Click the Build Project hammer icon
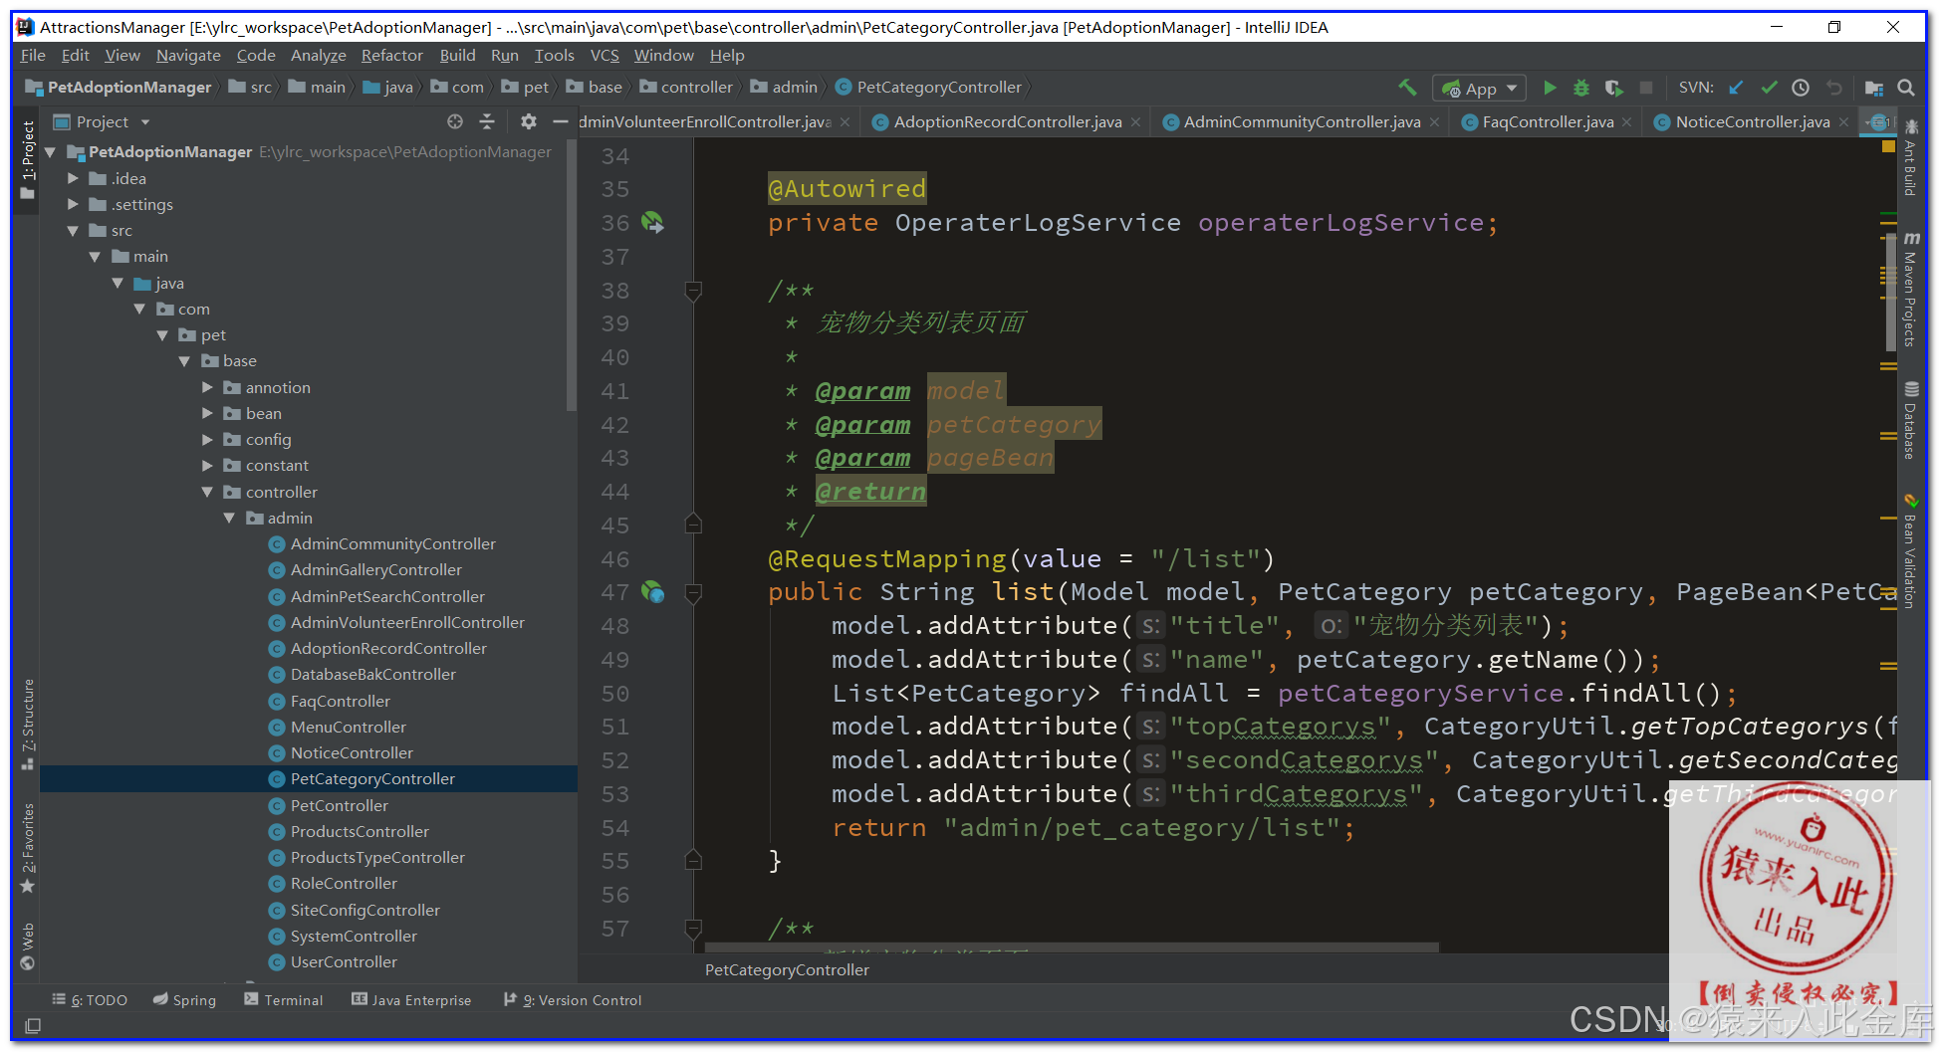 pos(1407,88)
